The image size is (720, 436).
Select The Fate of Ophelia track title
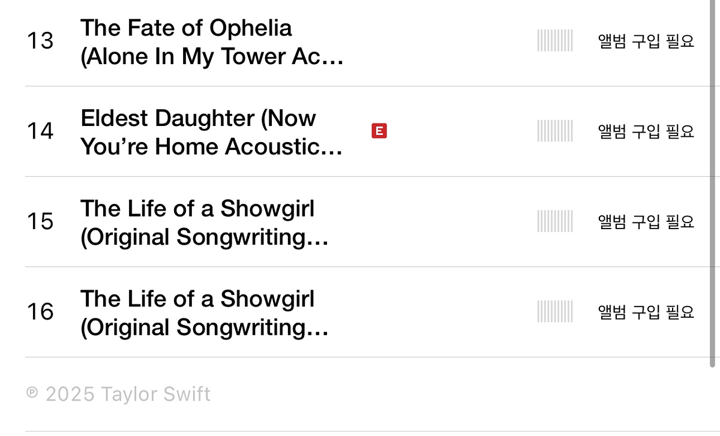pos(212,42)
